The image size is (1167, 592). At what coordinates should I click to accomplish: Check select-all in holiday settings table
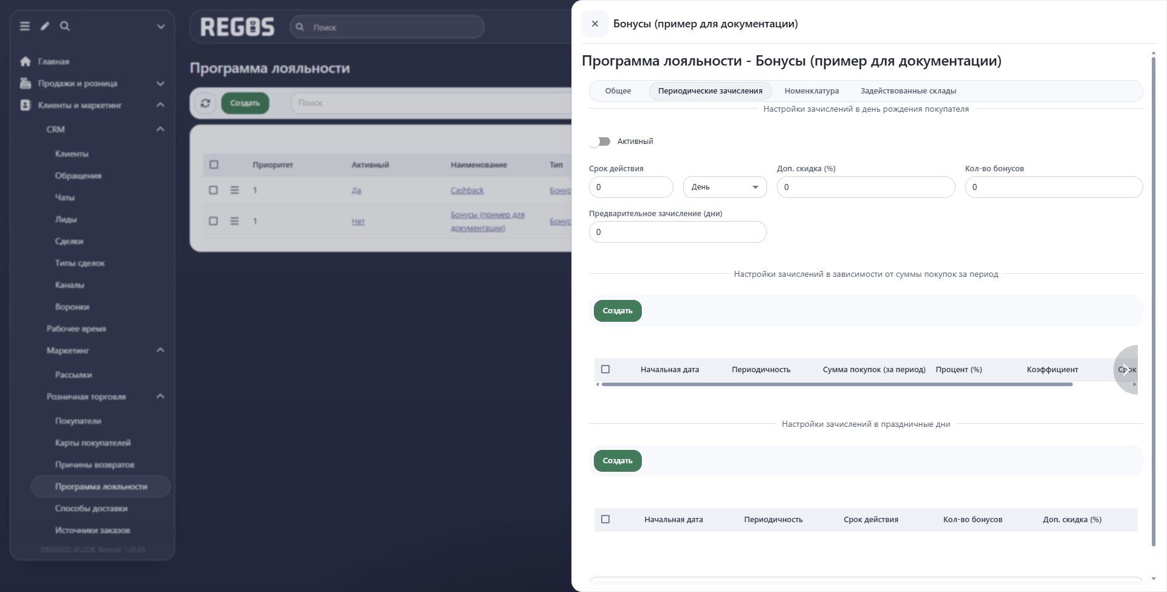[x=605, y=519]
